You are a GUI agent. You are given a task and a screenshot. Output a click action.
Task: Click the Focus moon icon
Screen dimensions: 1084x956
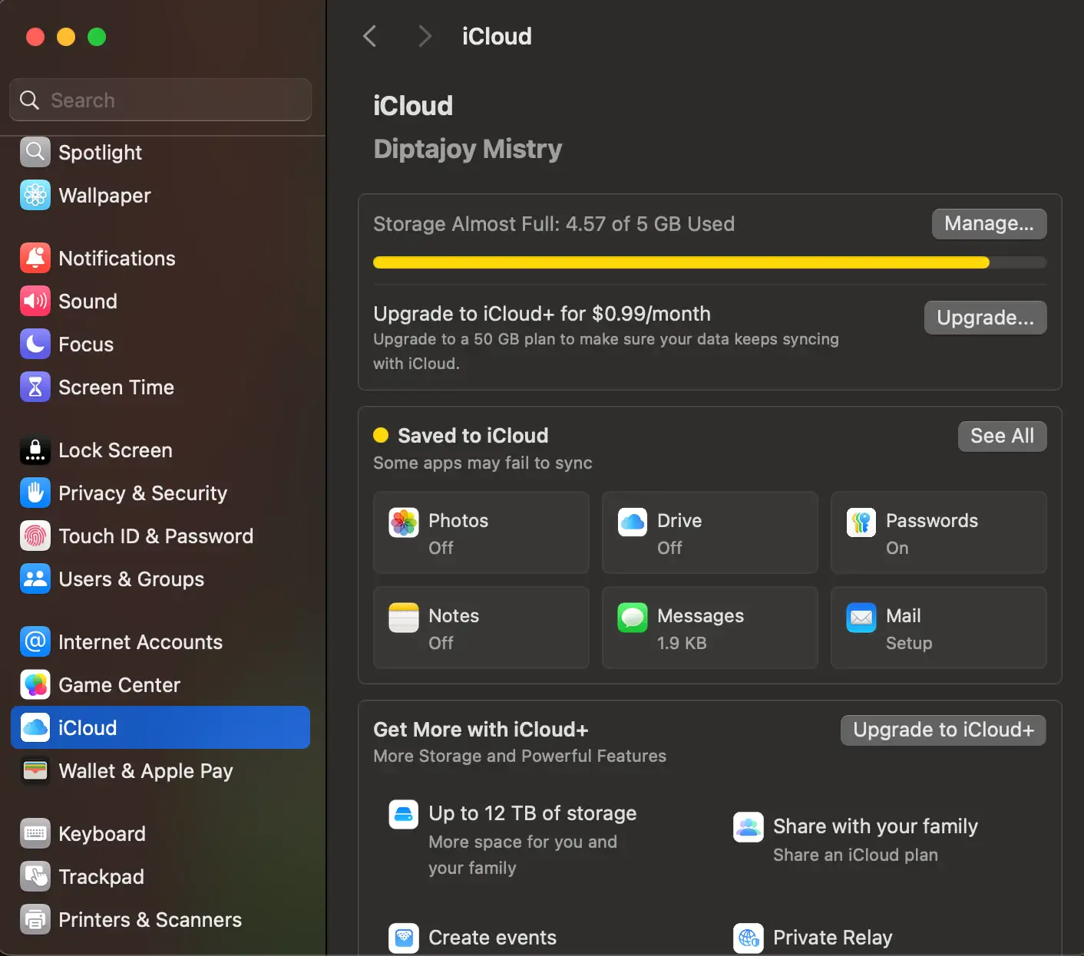pos(35,344)
